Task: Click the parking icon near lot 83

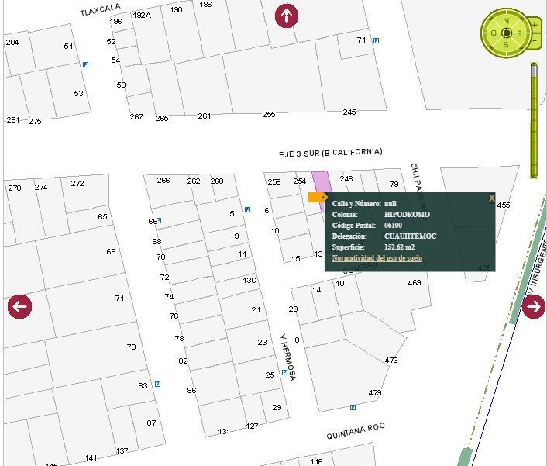Action: [158, 384]
